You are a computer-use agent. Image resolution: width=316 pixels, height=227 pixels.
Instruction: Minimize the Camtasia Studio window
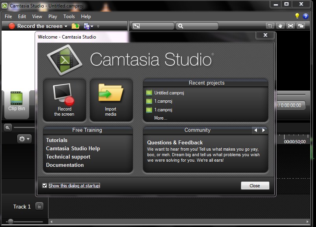pyautogui.click(x=276, y=4)
